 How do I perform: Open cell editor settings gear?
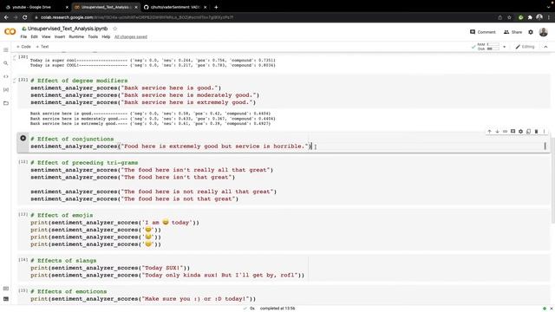(520, 132)
